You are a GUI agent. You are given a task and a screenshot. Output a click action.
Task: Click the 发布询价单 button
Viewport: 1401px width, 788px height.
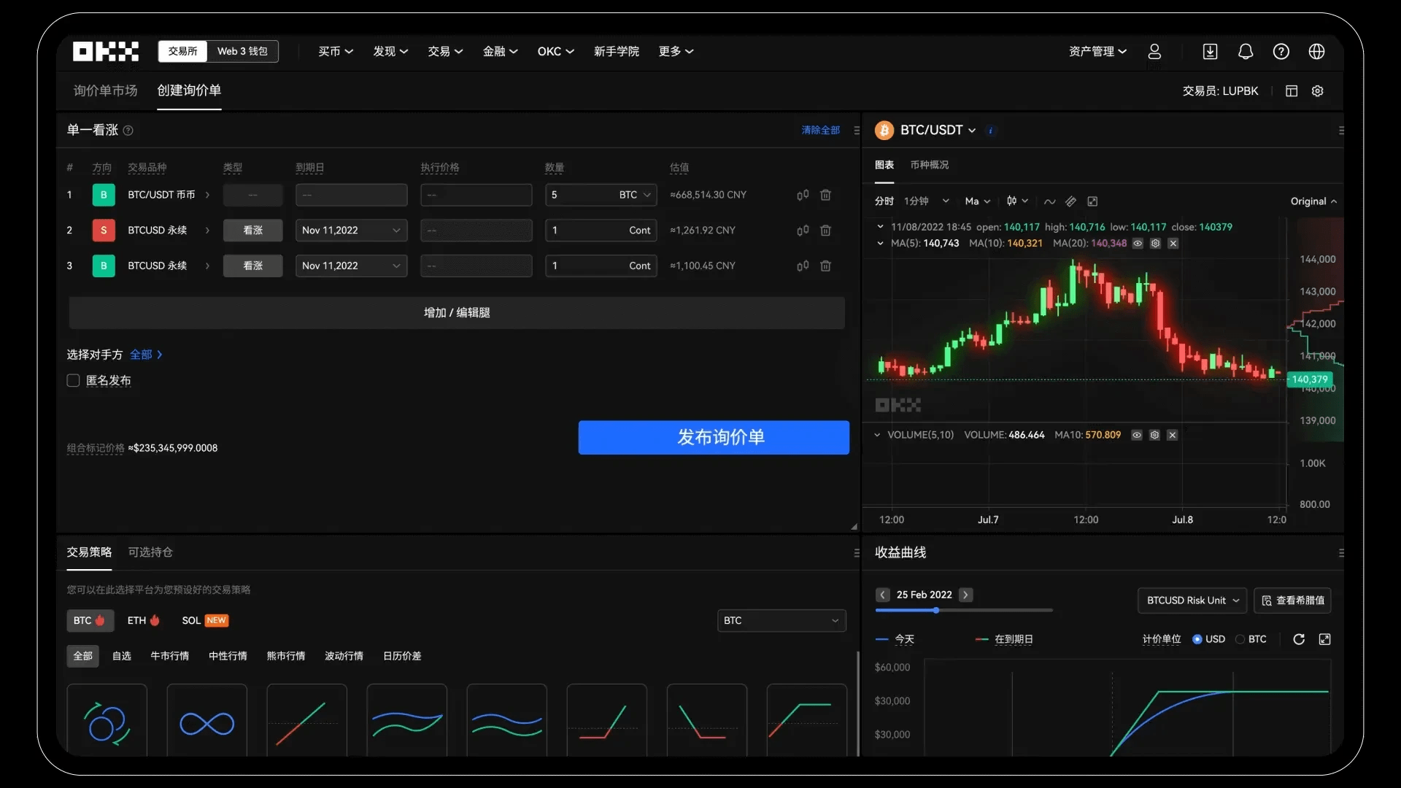tap(713, 437)
